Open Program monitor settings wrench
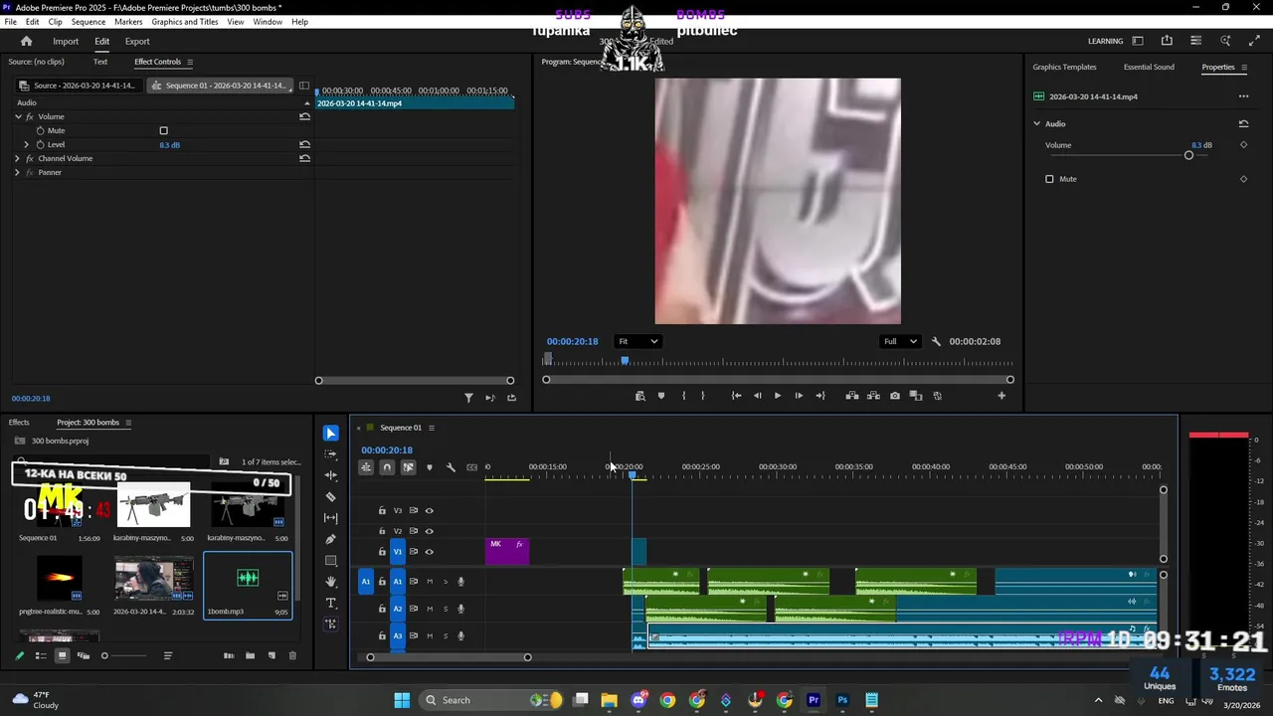Viewport: 1273px width, 716px height. [x=936, y=341]
